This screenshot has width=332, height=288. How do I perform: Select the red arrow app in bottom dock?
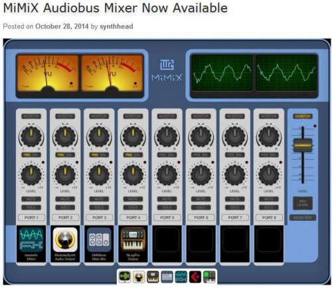click(195, 277)
